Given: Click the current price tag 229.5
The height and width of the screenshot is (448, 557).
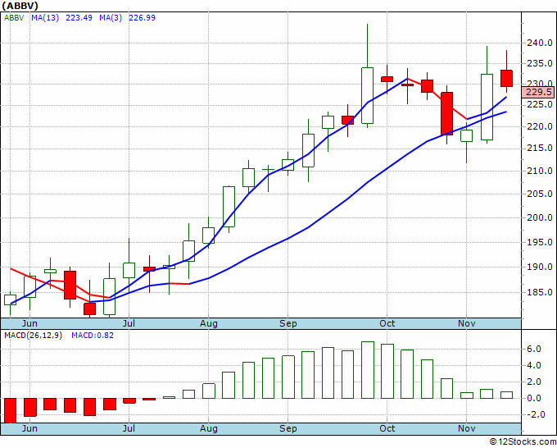Looking at the screenshot, I should coord(538,93).
